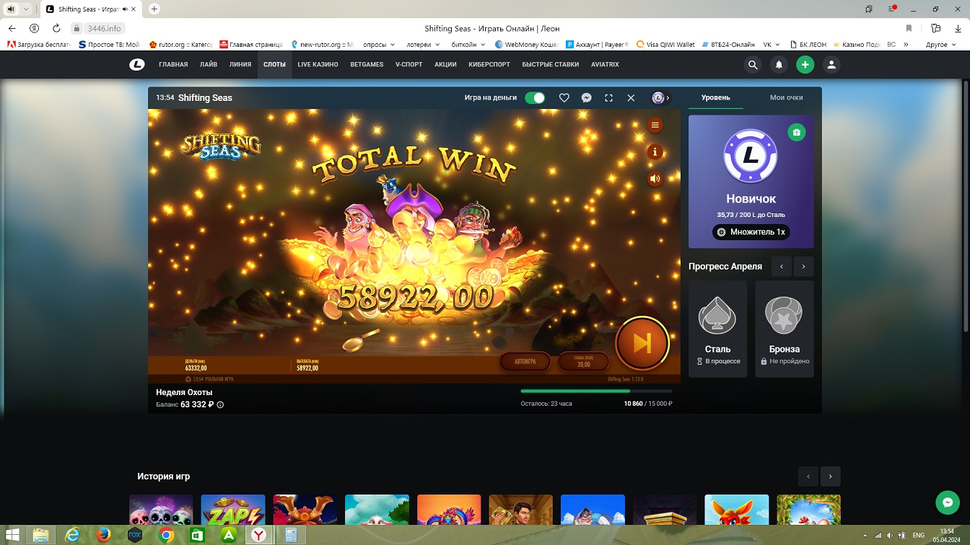Open the 'Бронза' level card

785,329
